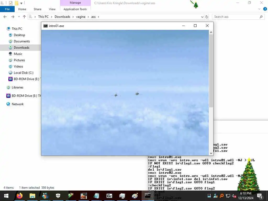The height and width of the screenshot is (201, 268).
Task: Open the File ribbon tab
Action: pos(7,9)
